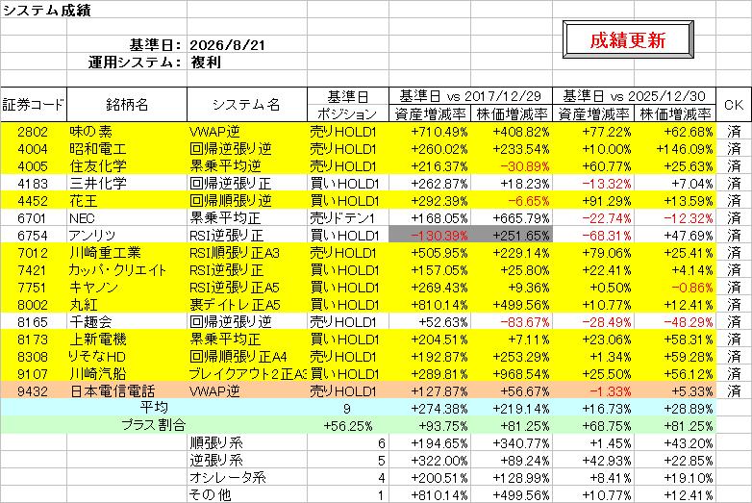
Task: Select the 味の素 name cell
Action: 127,132
